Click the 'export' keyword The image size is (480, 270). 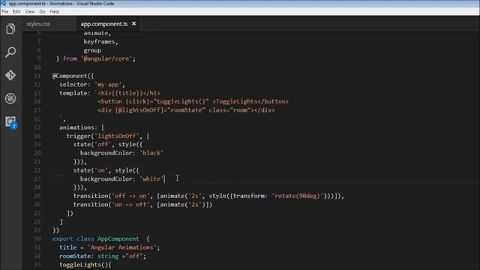pos(62,238)
